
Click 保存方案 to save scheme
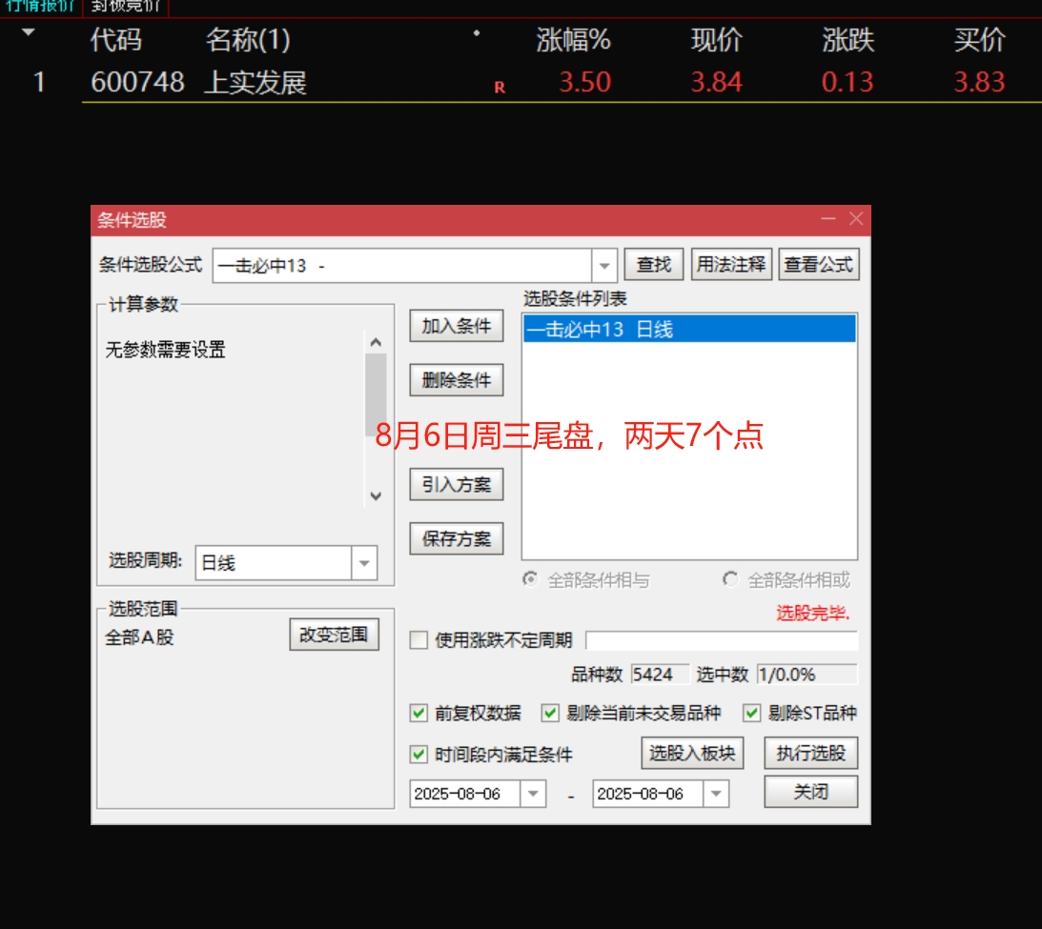coord(457,538)
